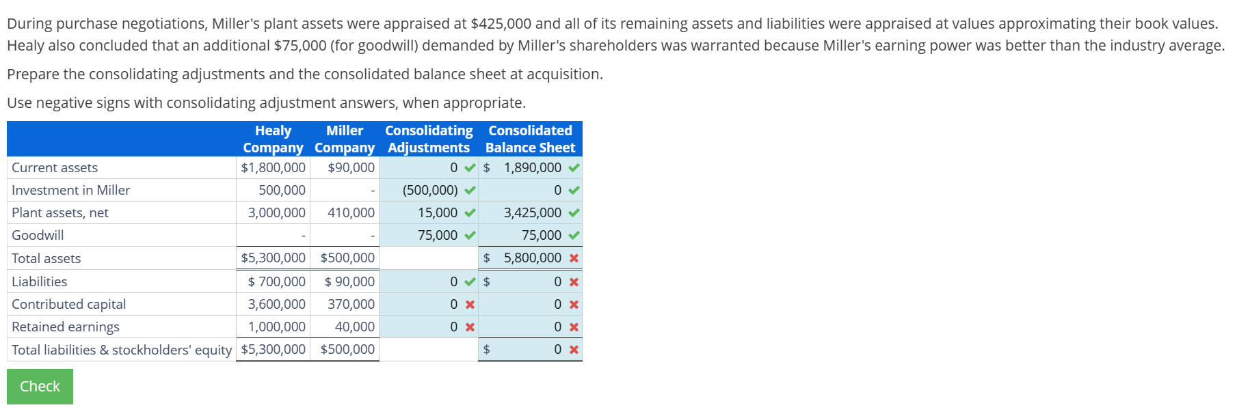
Task: Click the green checkmark beside Plant assets 15,000
Action: pos(468,212)
